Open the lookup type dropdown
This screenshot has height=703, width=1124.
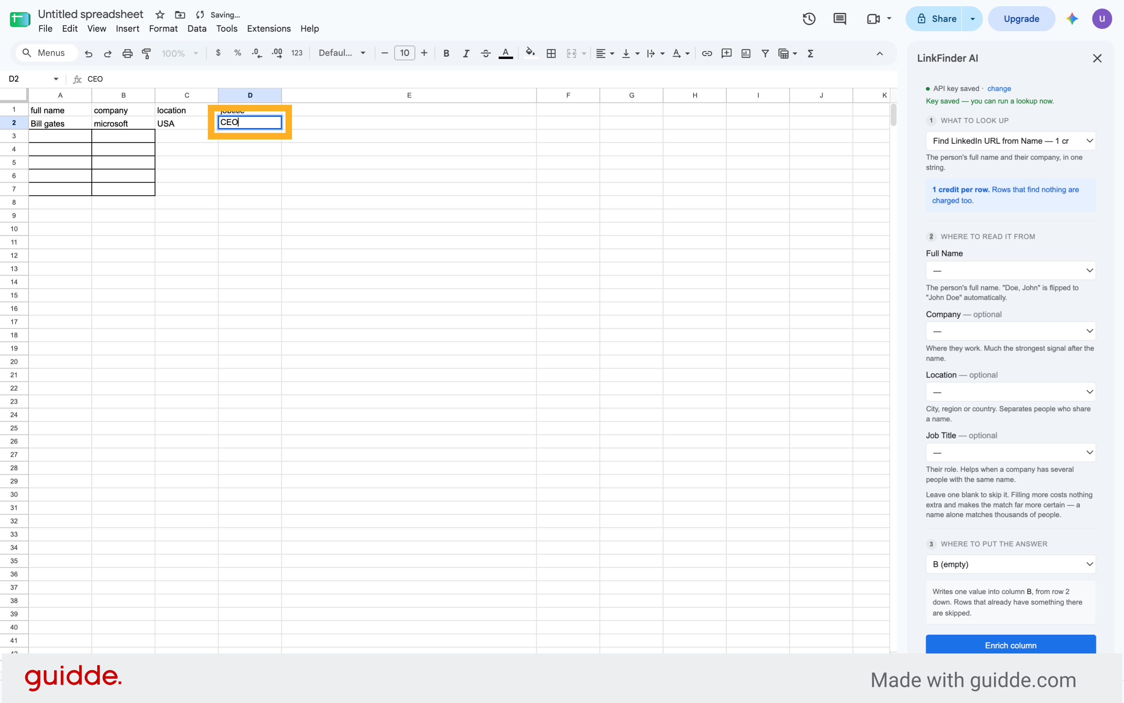pyautogui.click(x=1010, y=141)
